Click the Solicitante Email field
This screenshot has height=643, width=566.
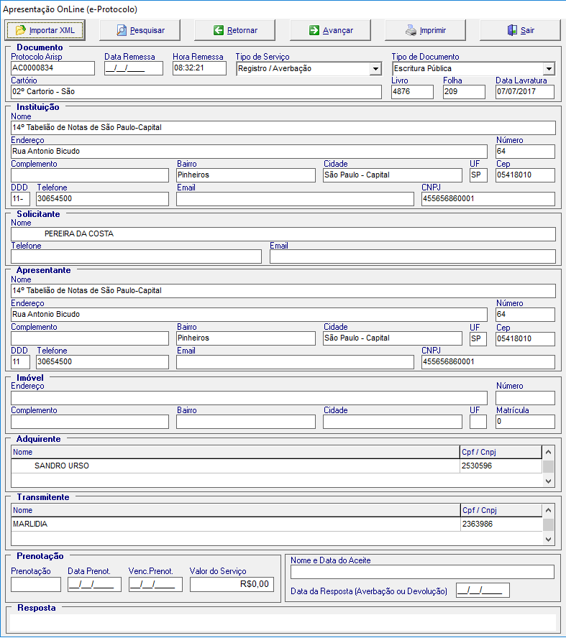[x=413, y=256]
